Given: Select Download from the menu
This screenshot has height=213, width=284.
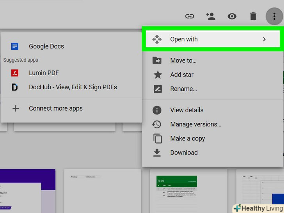Looking at the screenshot, I should (x=213, y=153).
